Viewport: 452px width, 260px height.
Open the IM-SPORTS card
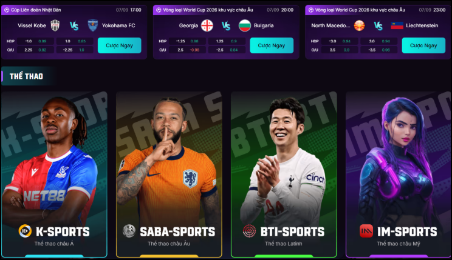[399, 175]
